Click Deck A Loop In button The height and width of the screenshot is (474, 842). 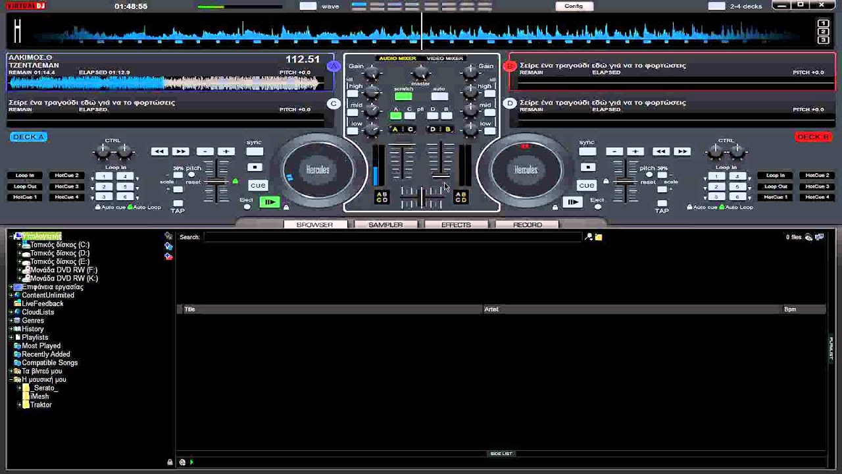click(x=24, y=176)
